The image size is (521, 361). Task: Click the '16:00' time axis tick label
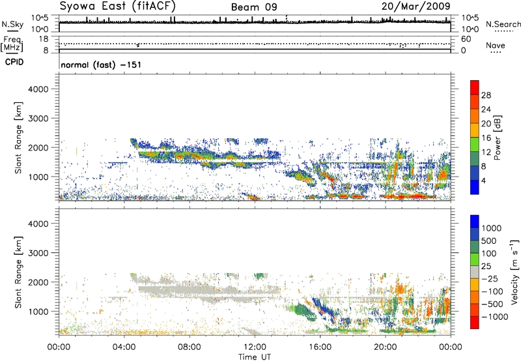[x=320, y=347]
